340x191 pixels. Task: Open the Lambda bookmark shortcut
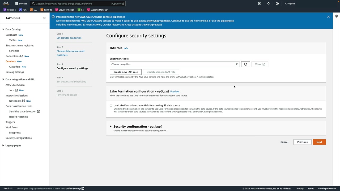(46, 10)
